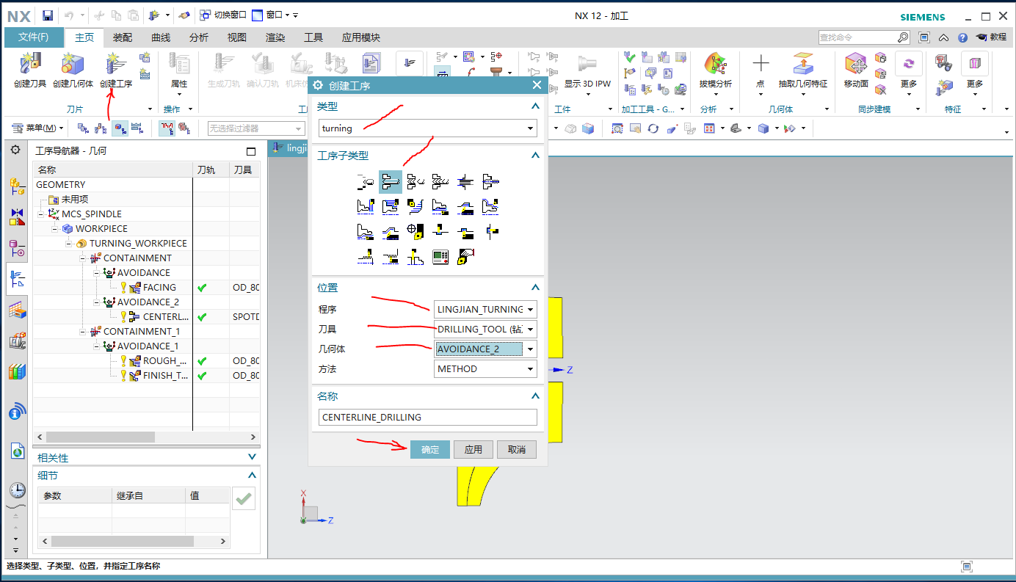Select the Rough Bore ID subtype icon
The width and height of the screenshot is (1016, 582).
point(440,207)
